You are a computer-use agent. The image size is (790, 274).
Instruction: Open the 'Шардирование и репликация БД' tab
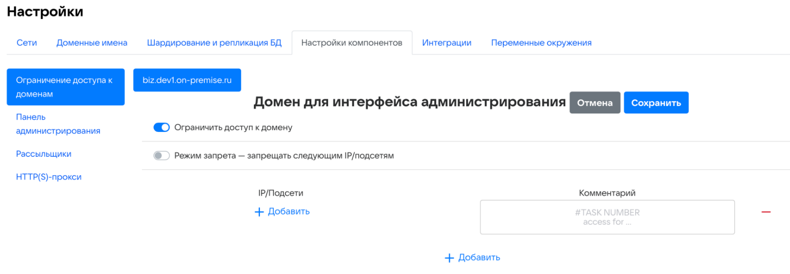[x=214, y=43]
